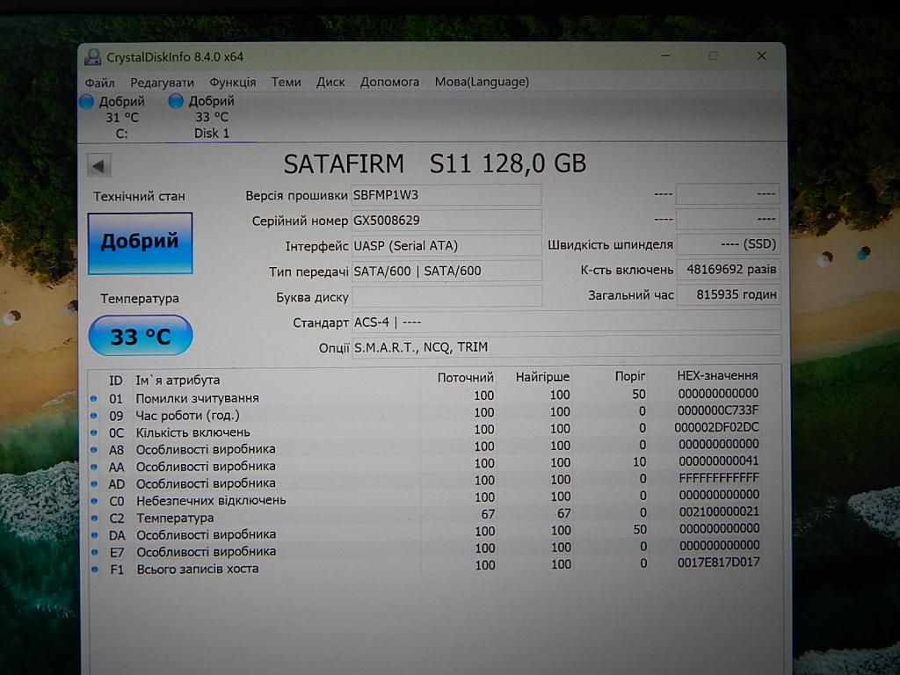
Task: Select row C2 Температура
Action: pyautogui.click(x=425, y=515)
